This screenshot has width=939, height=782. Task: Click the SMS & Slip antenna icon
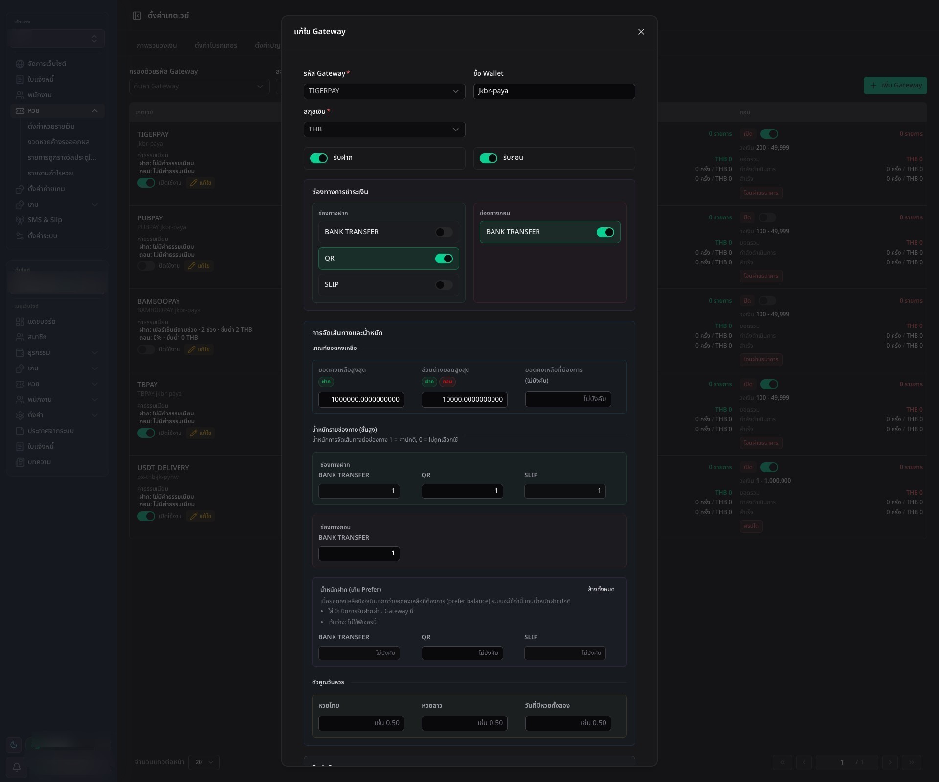coord(20,220)
